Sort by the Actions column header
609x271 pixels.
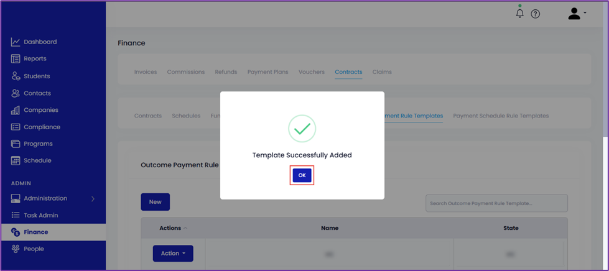[170, 228]
